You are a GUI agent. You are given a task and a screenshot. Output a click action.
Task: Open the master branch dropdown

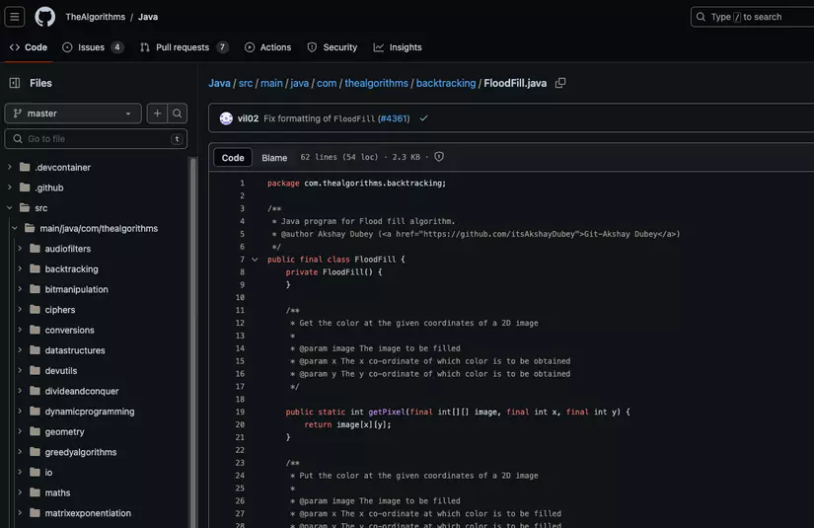(73, 113)
